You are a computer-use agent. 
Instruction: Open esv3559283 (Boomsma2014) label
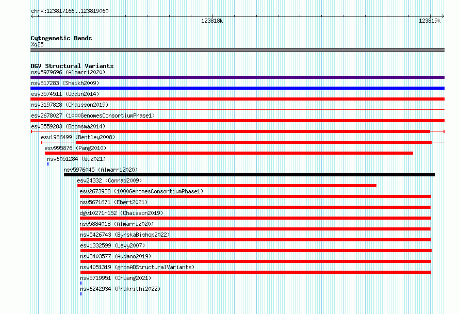[x=68, y=126]
